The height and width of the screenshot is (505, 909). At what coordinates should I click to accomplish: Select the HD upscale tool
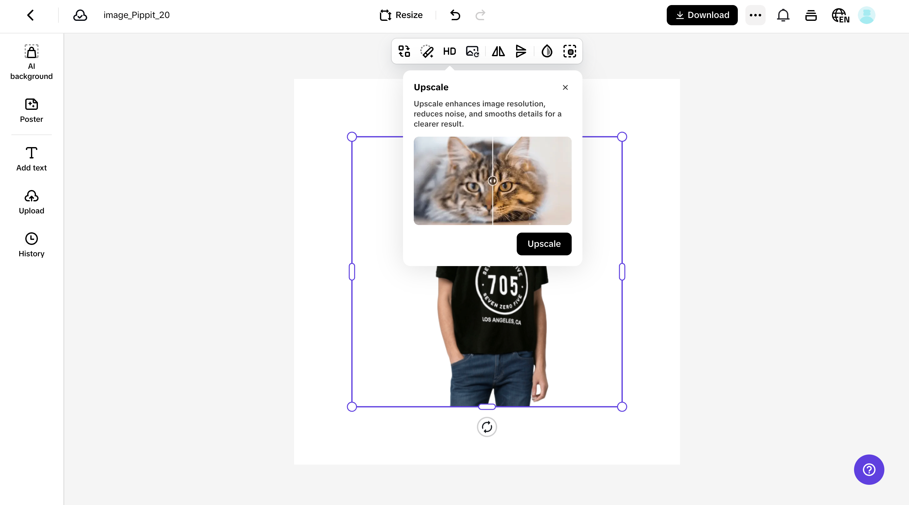click(449, 51)
